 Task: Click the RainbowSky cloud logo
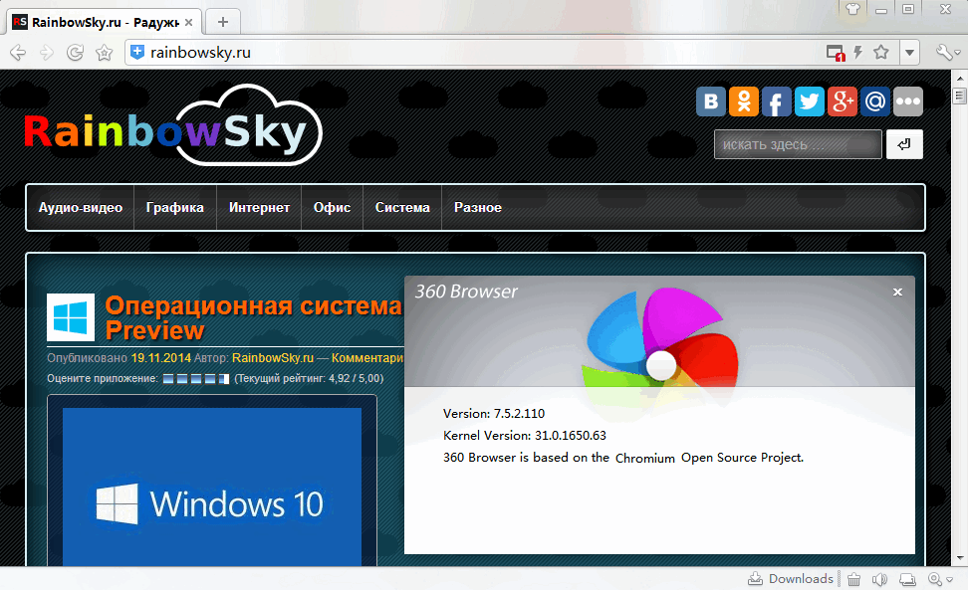[x=173, y=125]
